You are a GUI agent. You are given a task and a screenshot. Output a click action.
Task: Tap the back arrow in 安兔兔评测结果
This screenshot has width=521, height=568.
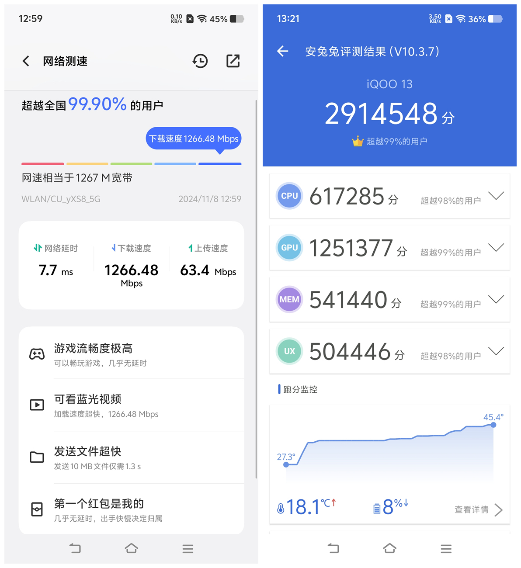coord(283,51)
